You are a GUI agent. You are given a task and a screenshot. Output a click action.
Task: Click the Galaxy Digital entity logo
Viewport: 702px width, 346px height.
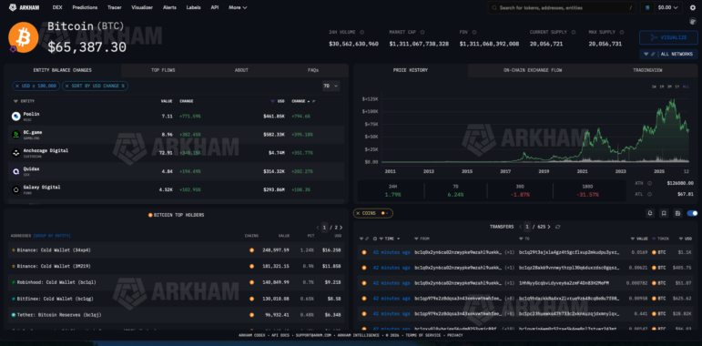click(16, 189)
